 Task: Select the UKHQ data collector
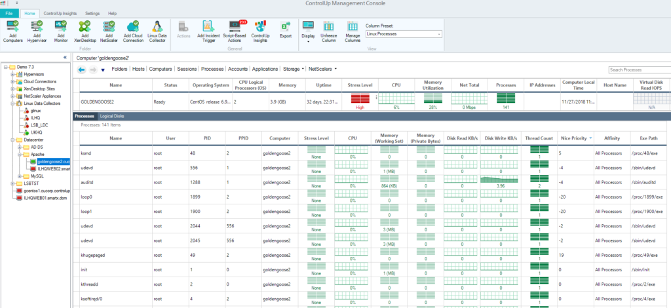pyautogui.click(x=36, y=132)
